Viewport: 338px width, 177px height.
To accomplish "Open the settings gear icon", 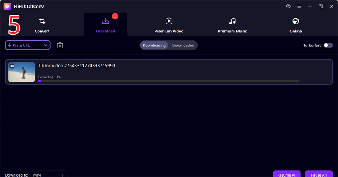I will click(x=288, y=6).
